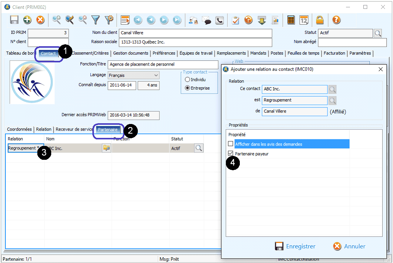
Task: Open the Statut lookup magnifier button
Action: (378, 33)
